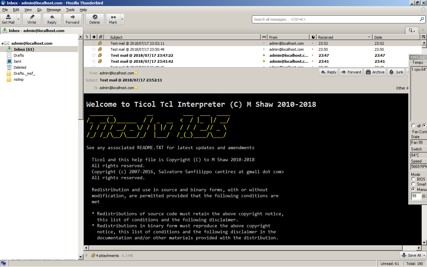
Task: Expand the 4 attachments list
Action: pos(87,255)
